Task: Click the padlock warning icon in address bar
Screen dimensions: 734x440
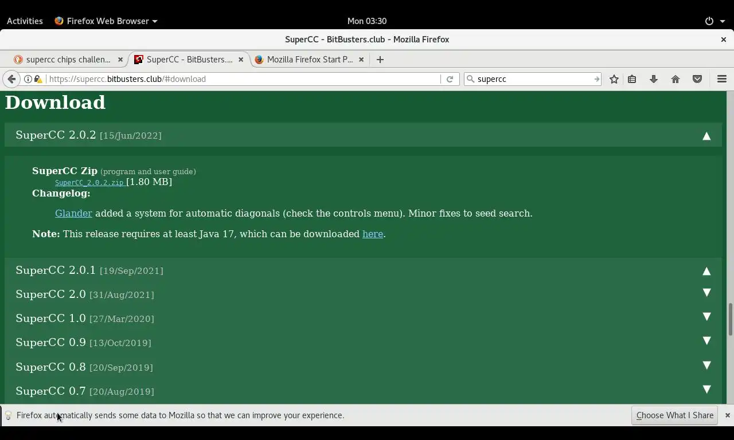Action: coord(38,79)
